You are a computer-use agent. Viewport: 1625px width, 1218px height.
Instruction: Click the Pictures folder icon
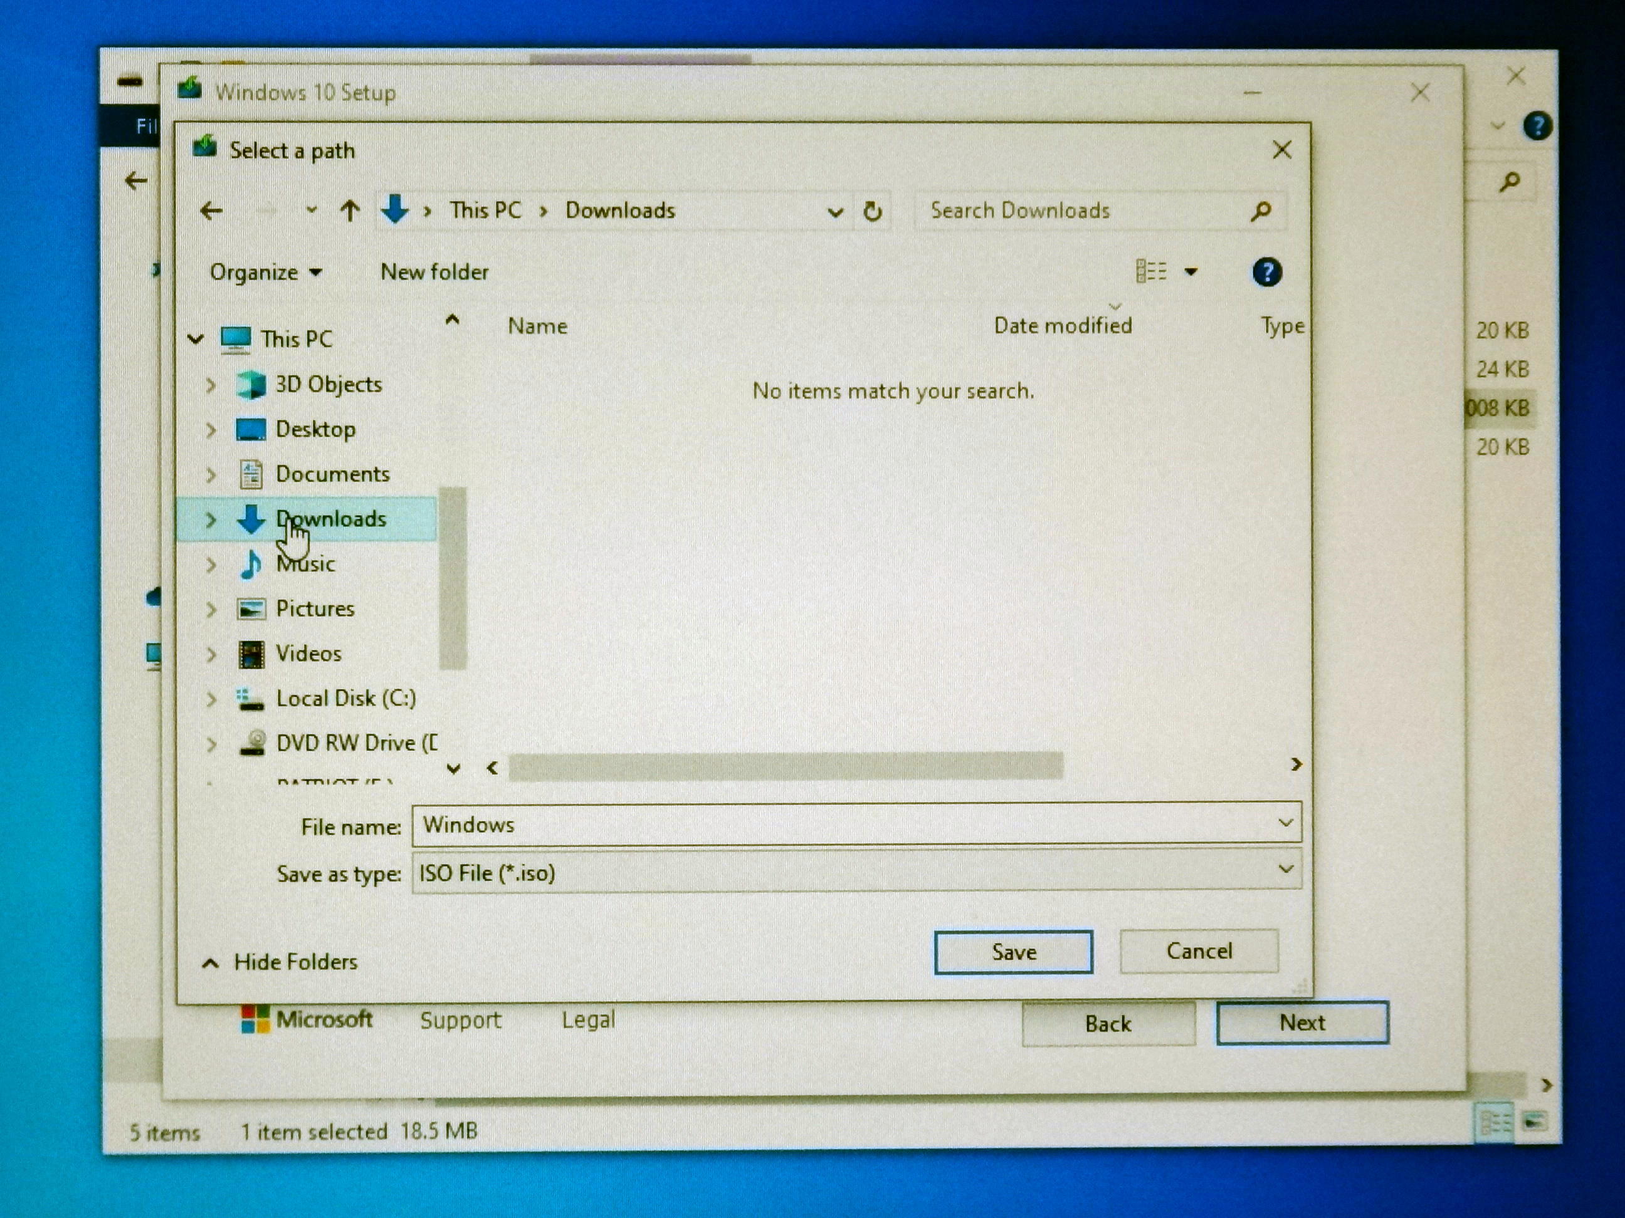click(x=251, y=608)
